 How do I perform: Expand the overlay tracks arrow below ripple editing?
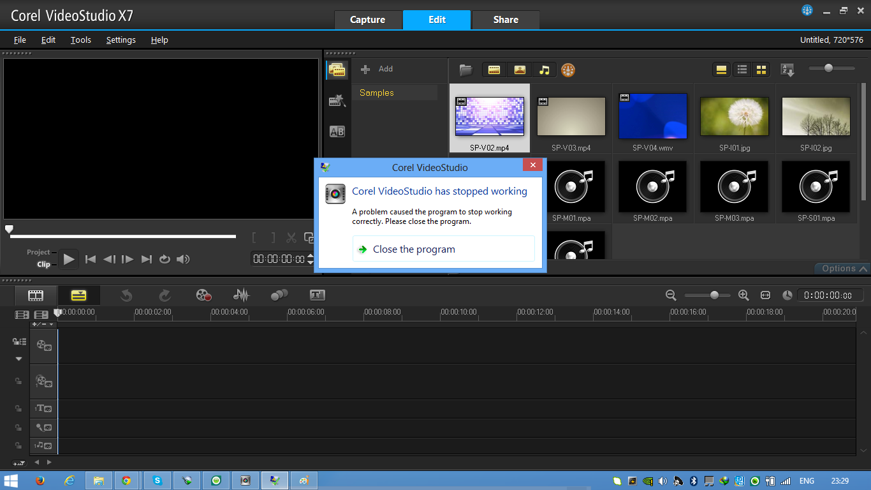coord(18,359)
